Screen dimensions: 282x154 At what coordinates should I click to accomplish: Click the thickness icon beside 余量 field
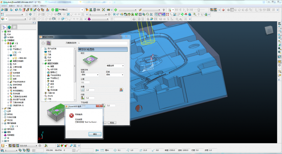click(x=82, y=90)
